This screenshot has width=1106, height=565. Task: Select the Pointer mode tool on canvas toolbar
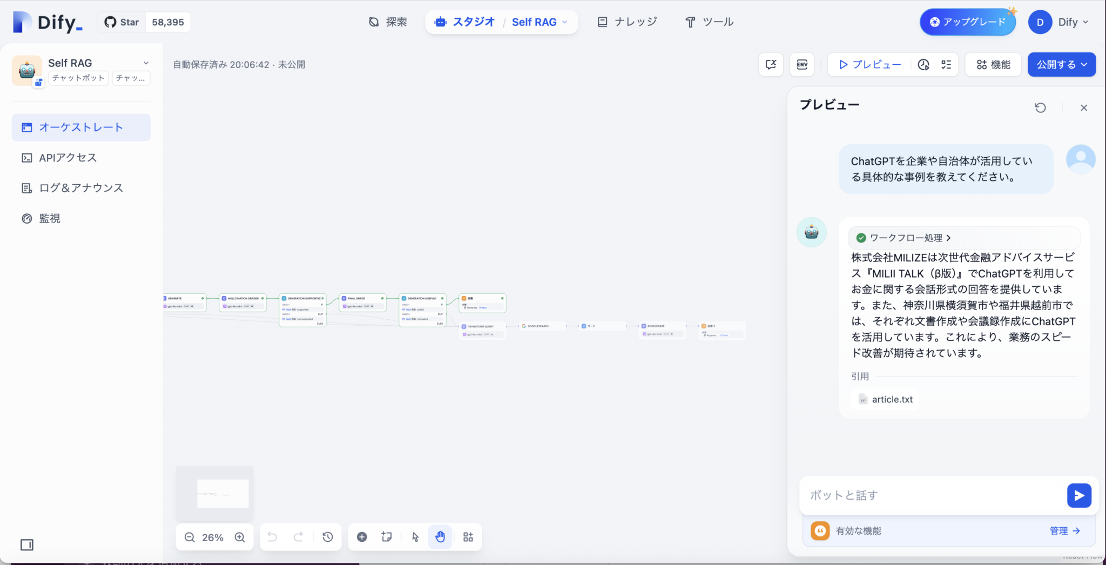(414, 536)
